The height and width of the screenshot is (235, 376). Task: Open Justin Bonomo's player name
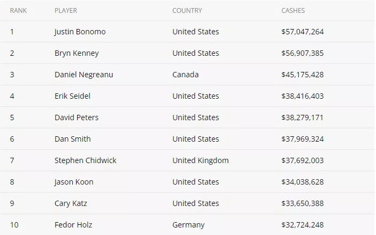click(x=80, y=32)
